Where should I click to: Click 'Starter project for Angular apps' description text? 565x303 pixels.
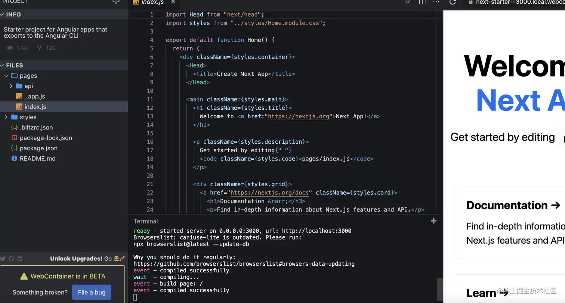(x=55, y=32)
